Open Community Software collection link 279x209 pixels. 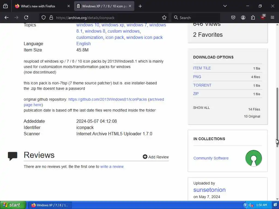point(211,158)
